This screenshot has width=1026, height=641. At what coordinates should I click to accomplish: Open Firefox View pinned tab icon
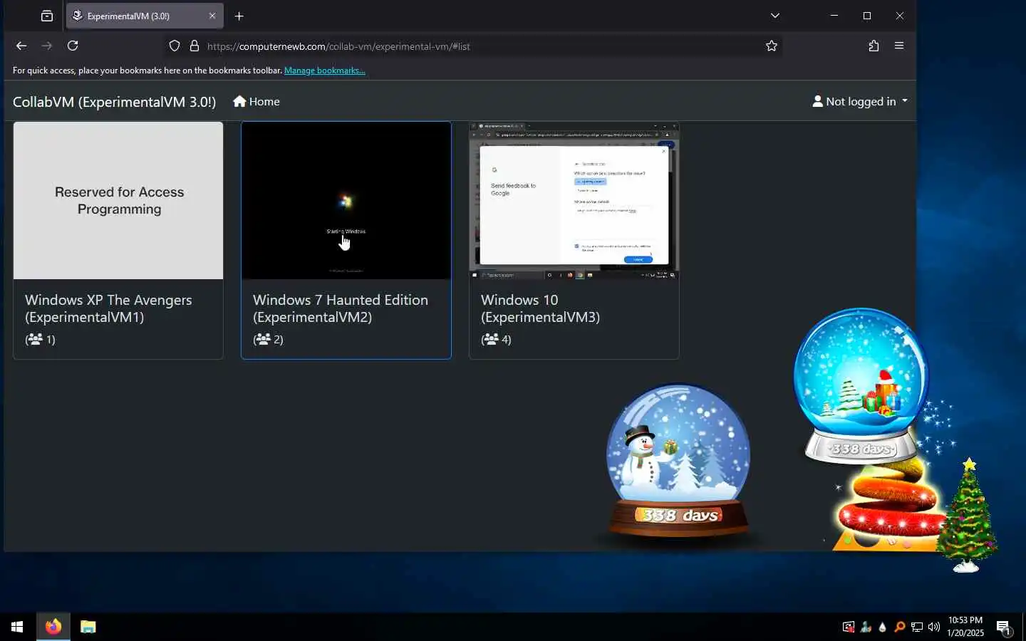(47, 16)
